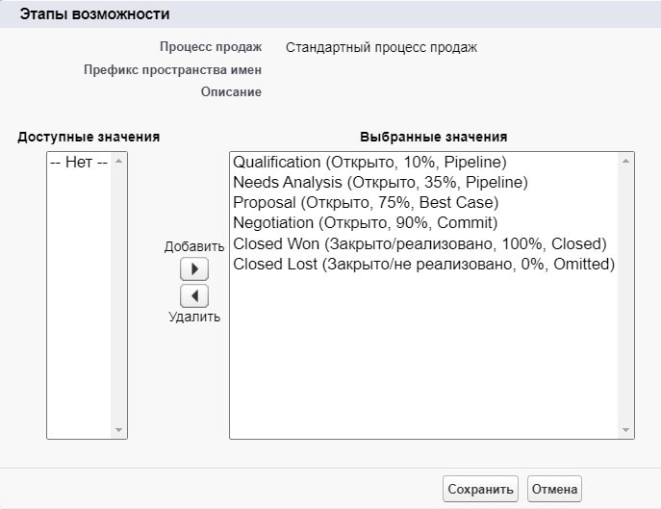661x509 pixels.
Task: Click down arrow of Выбранные значения scrollbar
Action: coord(627,430)
